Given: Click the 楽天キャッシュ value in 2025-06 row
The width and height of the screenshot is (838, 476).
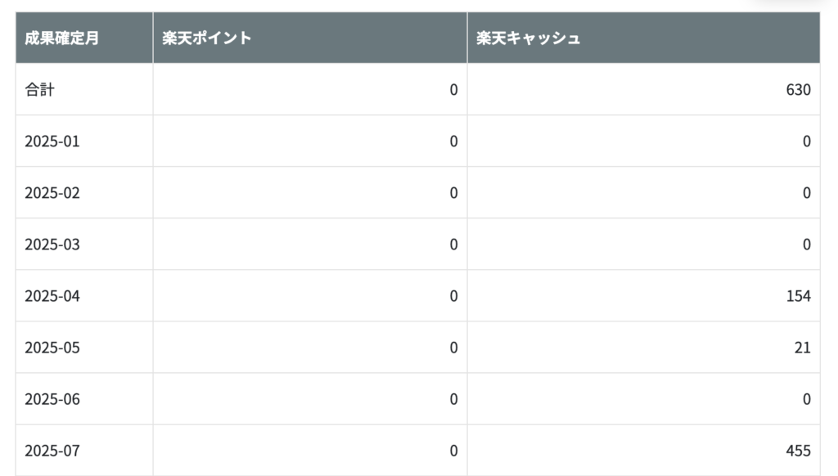Looking at the screenshot, I should 807,400.
